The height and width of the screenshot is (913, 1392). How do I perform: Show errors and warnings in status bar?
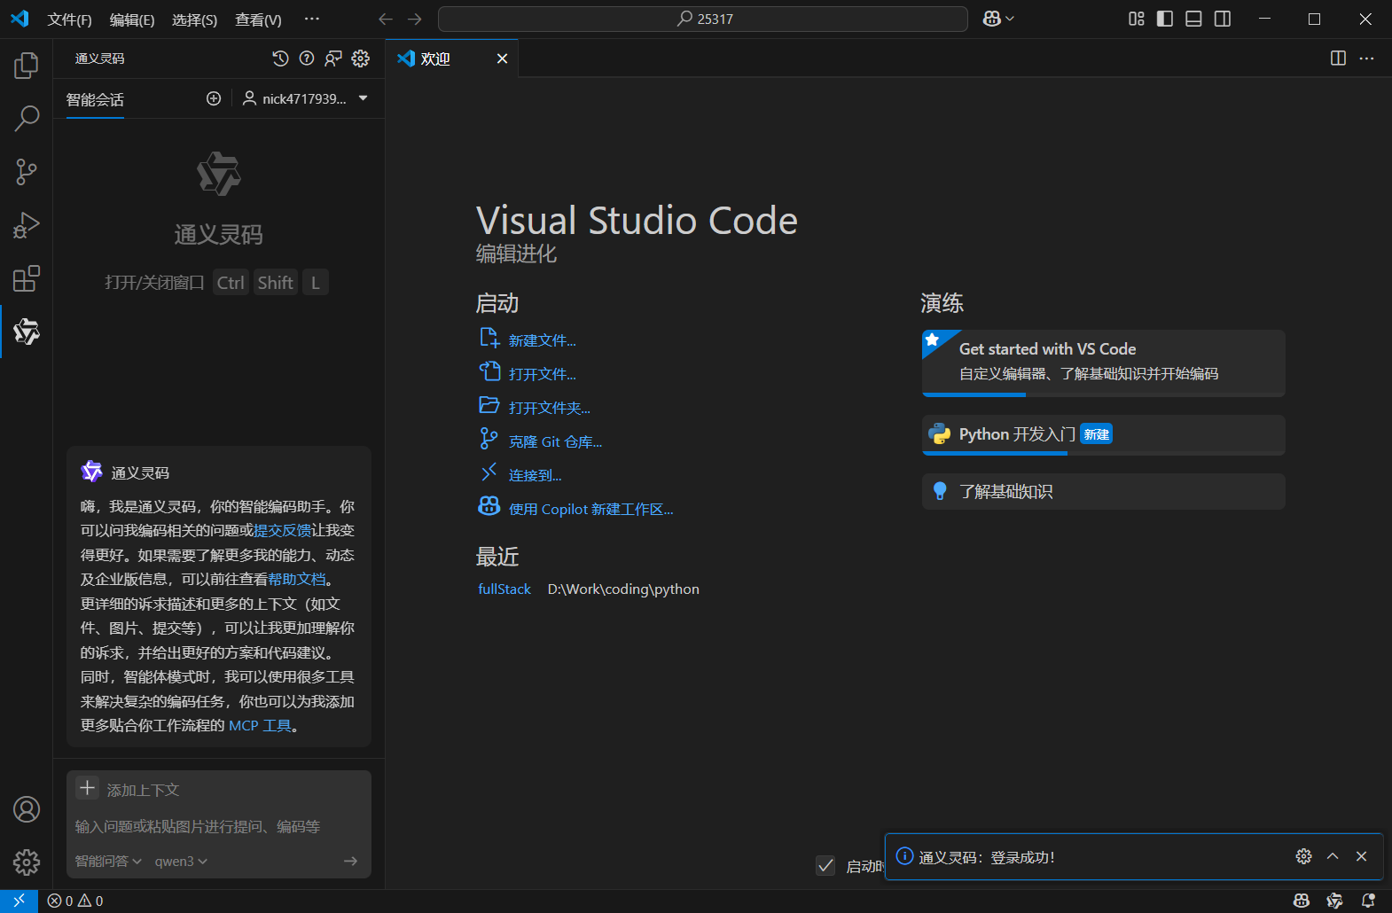click(75, 901)
